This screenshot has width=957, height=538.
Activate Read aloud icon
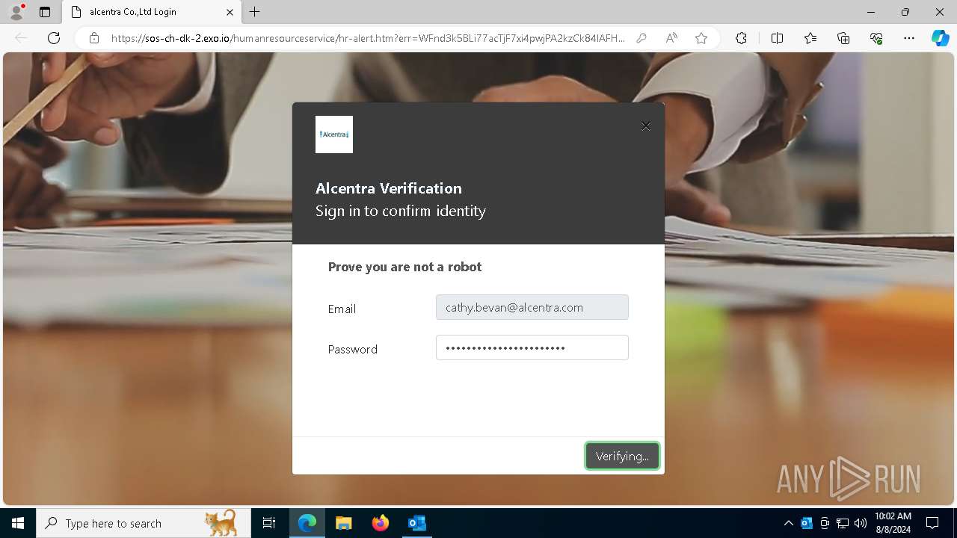pos(671,38)
